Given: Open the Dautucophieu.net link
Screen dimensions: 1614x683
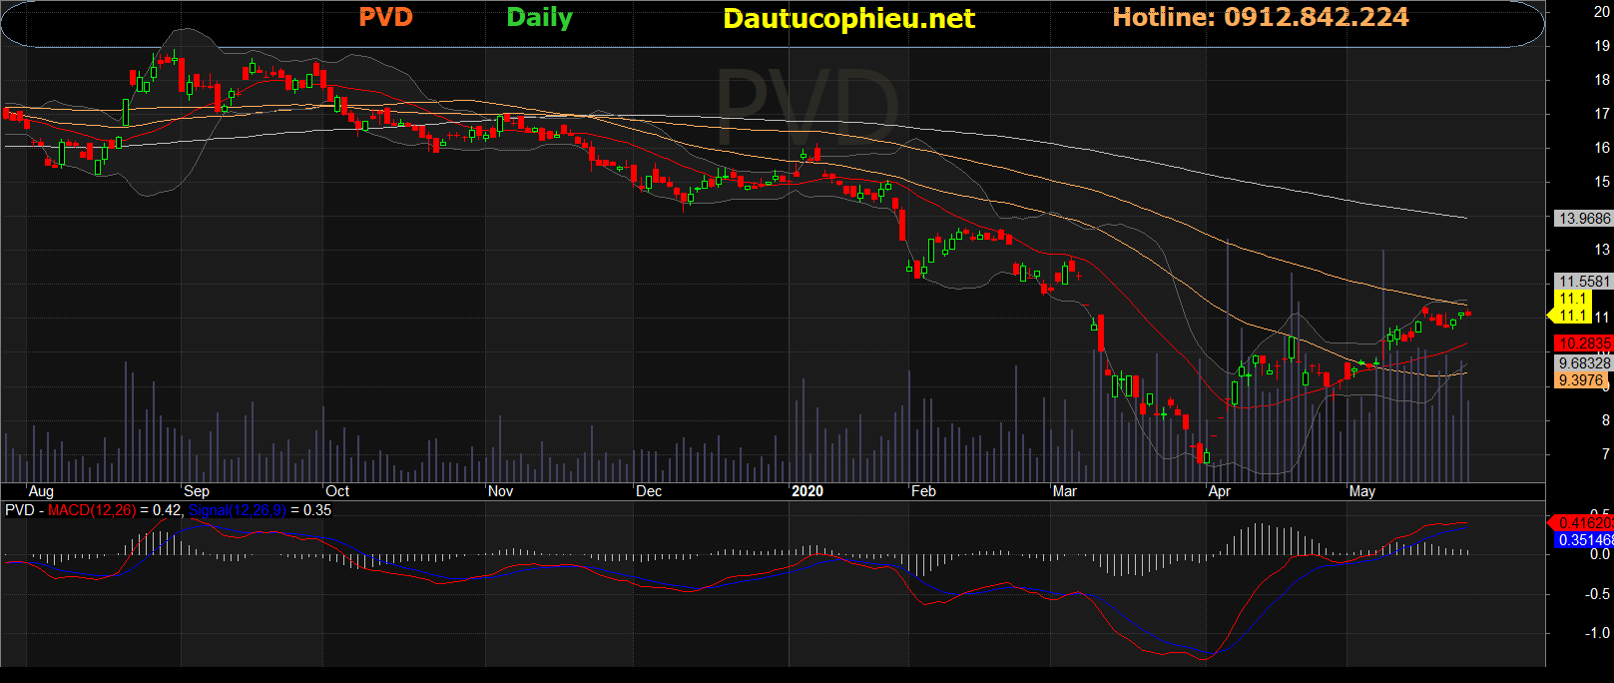Looking at the screenshot, I should (848, 19).
